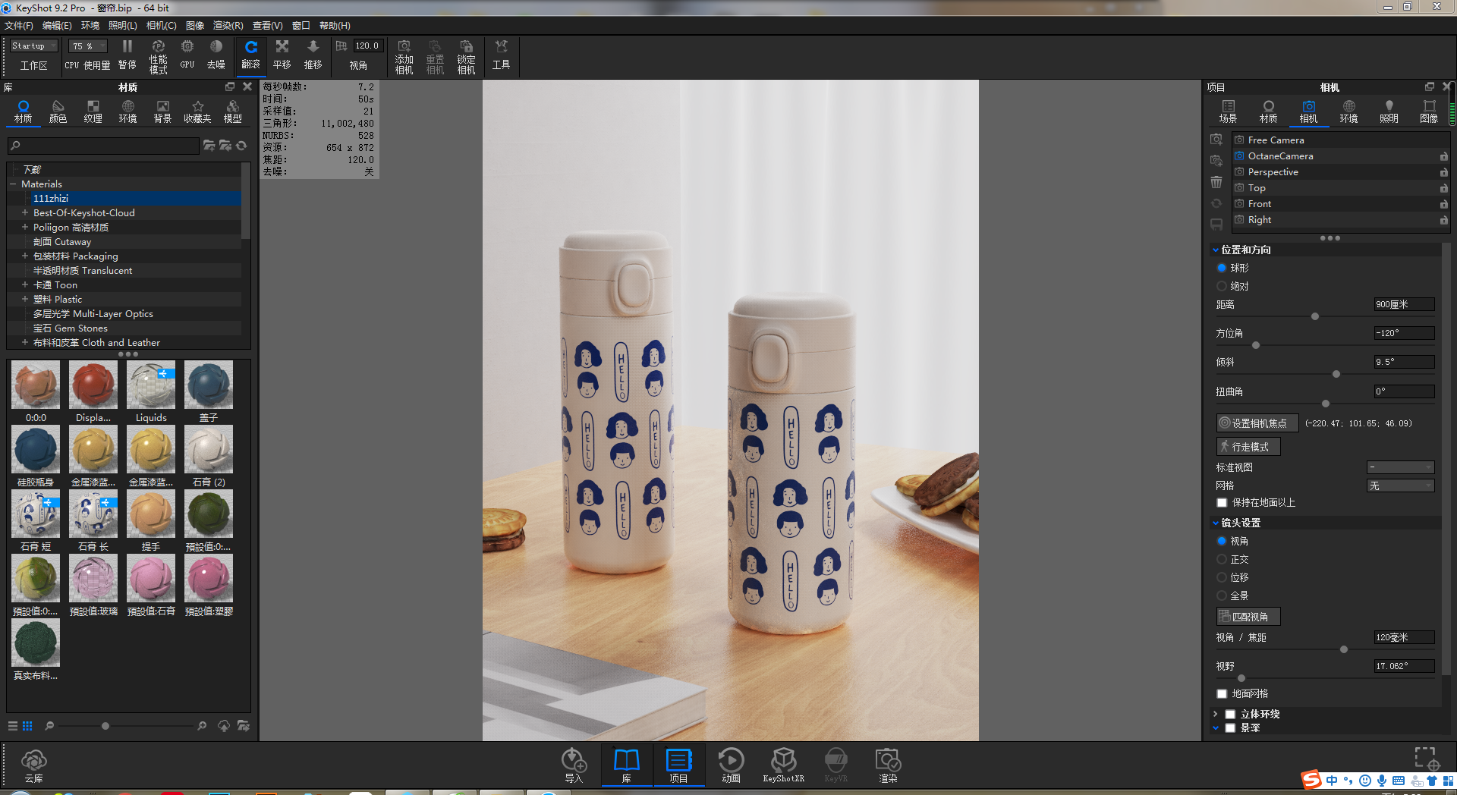The width and height of the screenshot is (1457, 795).
Task: Click the 行走模式 walk mode button
Action: pos(1248,446)
